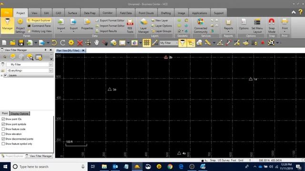Expand the Layers tree node
Viewport: 305px width, 171px height.
pyautogui.click(x=2, y=76)
